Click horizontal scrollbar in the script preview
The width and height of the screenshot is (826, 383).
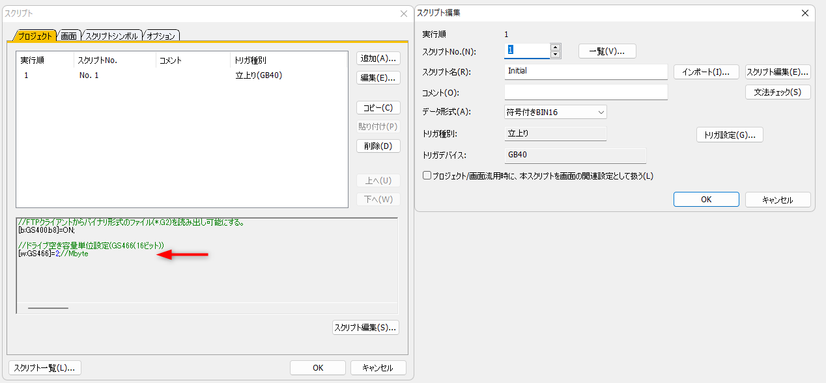(x=48, y=308)
